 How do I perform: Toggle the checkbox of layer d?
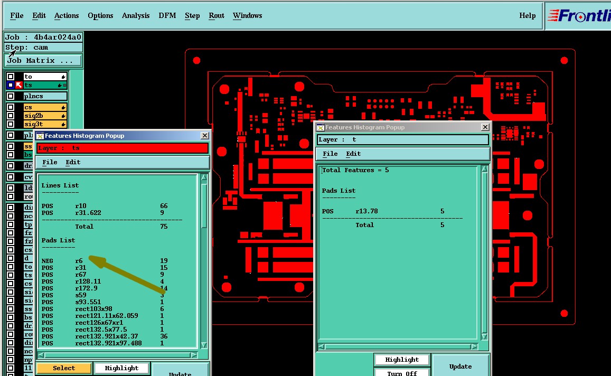click(x=11, y=258)
